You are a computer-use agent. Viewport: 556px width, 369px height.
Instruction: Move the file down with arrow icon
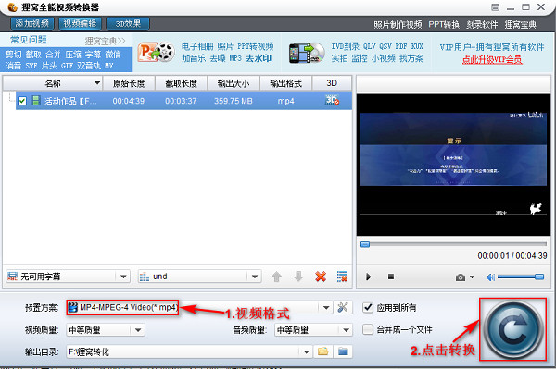[298, 277]
